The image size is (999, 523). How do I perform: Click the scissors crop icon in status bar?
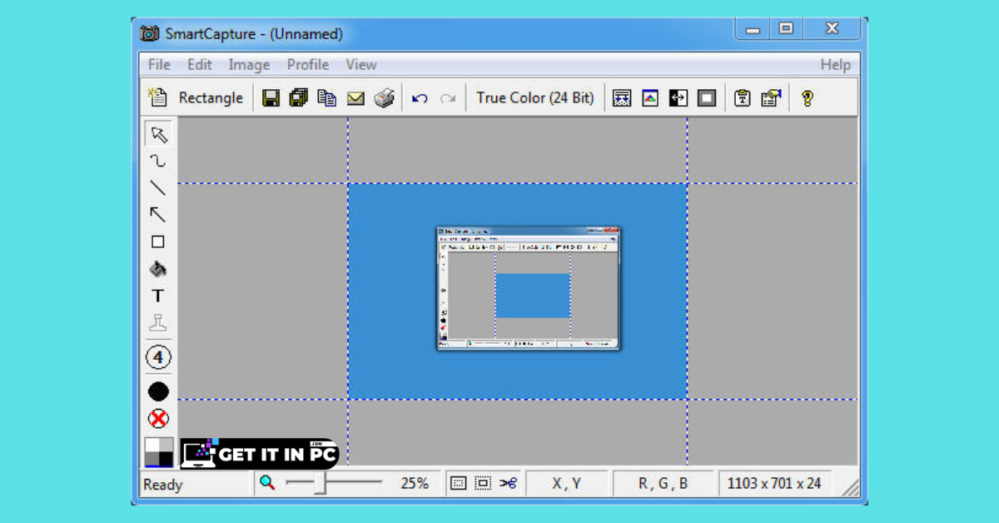click(x=508, y=483)
